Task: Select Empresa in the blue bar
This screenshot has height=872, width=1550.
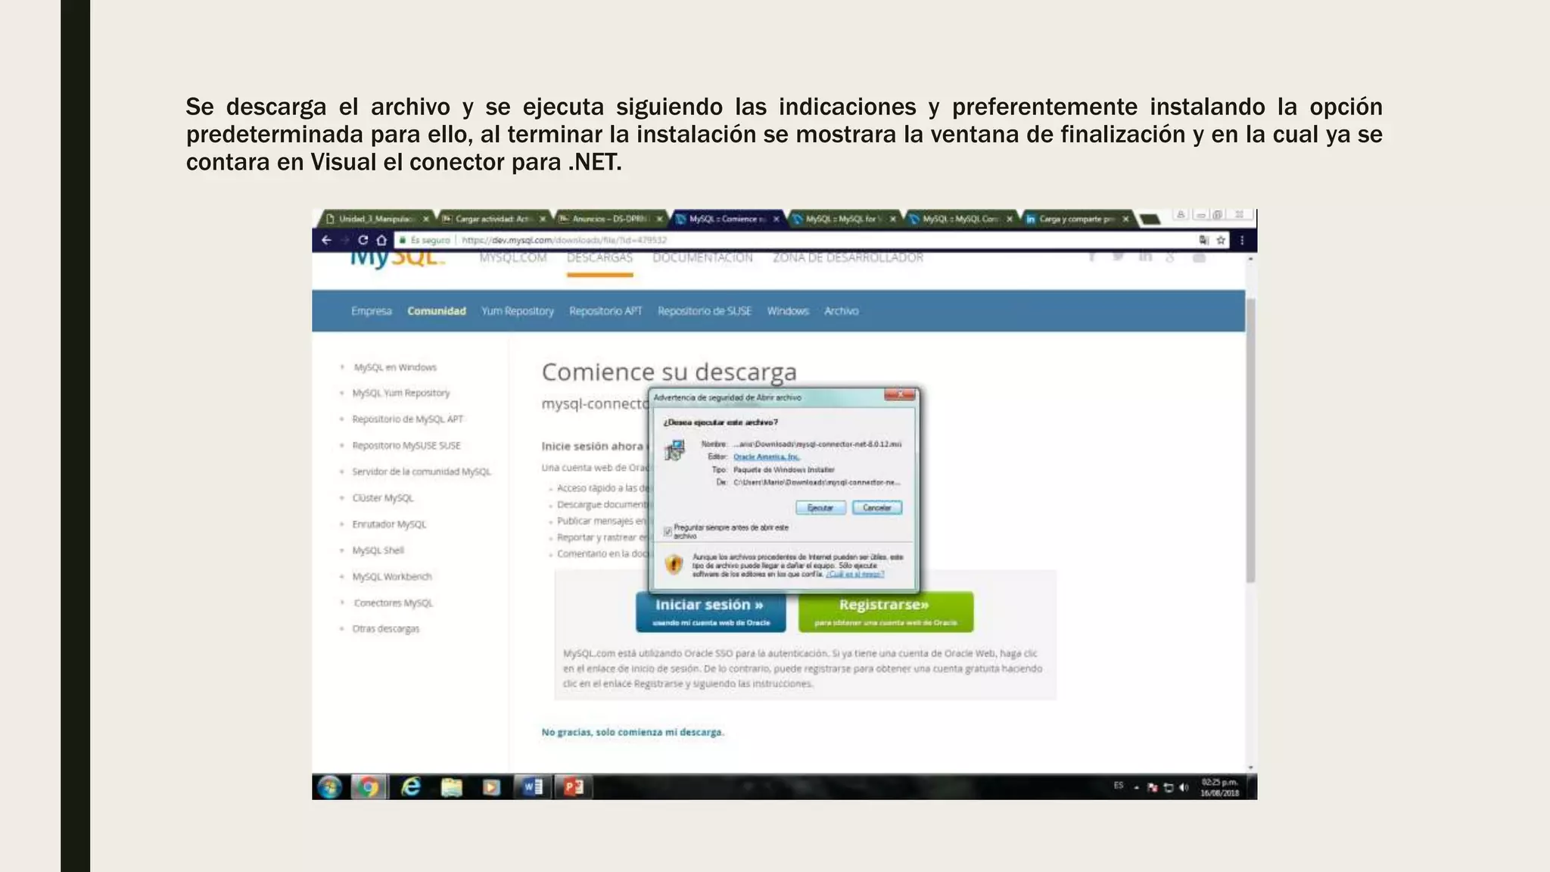Action: (x=372, y=311)
